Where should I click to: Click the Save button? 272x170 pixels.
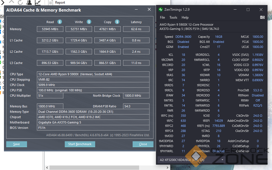17,144
